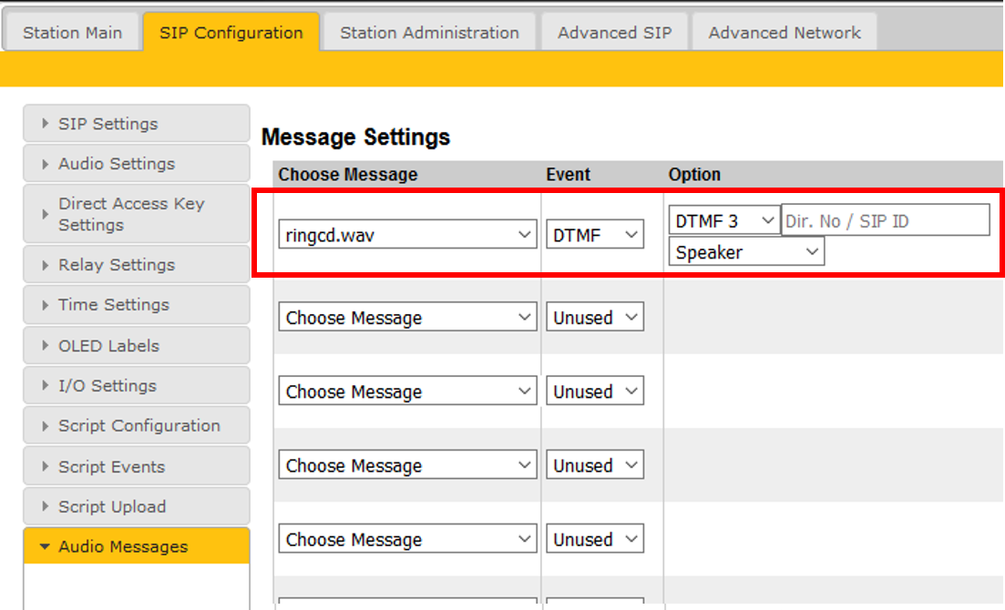Go to Advanced Network tab
The height and width of the screenshot is (610, 1005).
point(784,33)
